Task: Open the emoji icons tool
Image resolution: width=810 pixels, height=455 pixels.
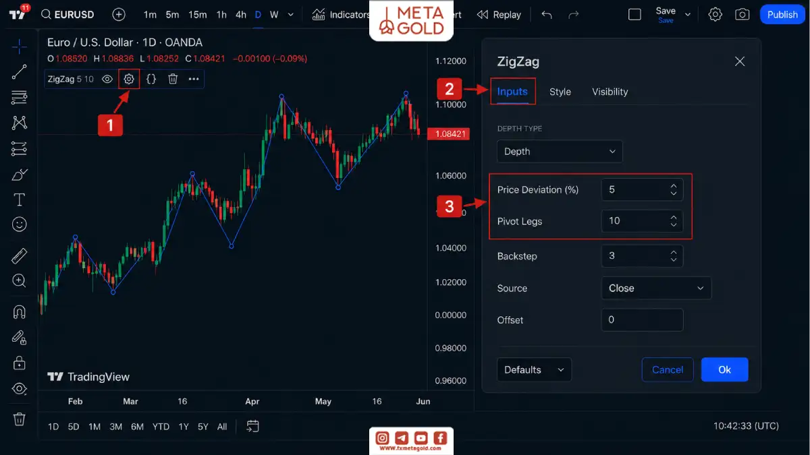Action: tap(20, 224)
